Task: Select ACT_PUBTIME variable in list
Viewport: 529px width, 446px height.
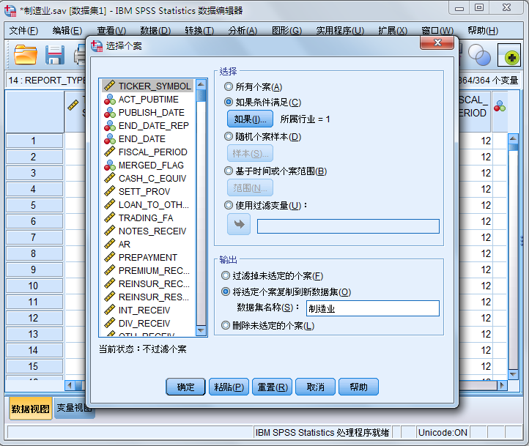Action: tap(147, 99)
